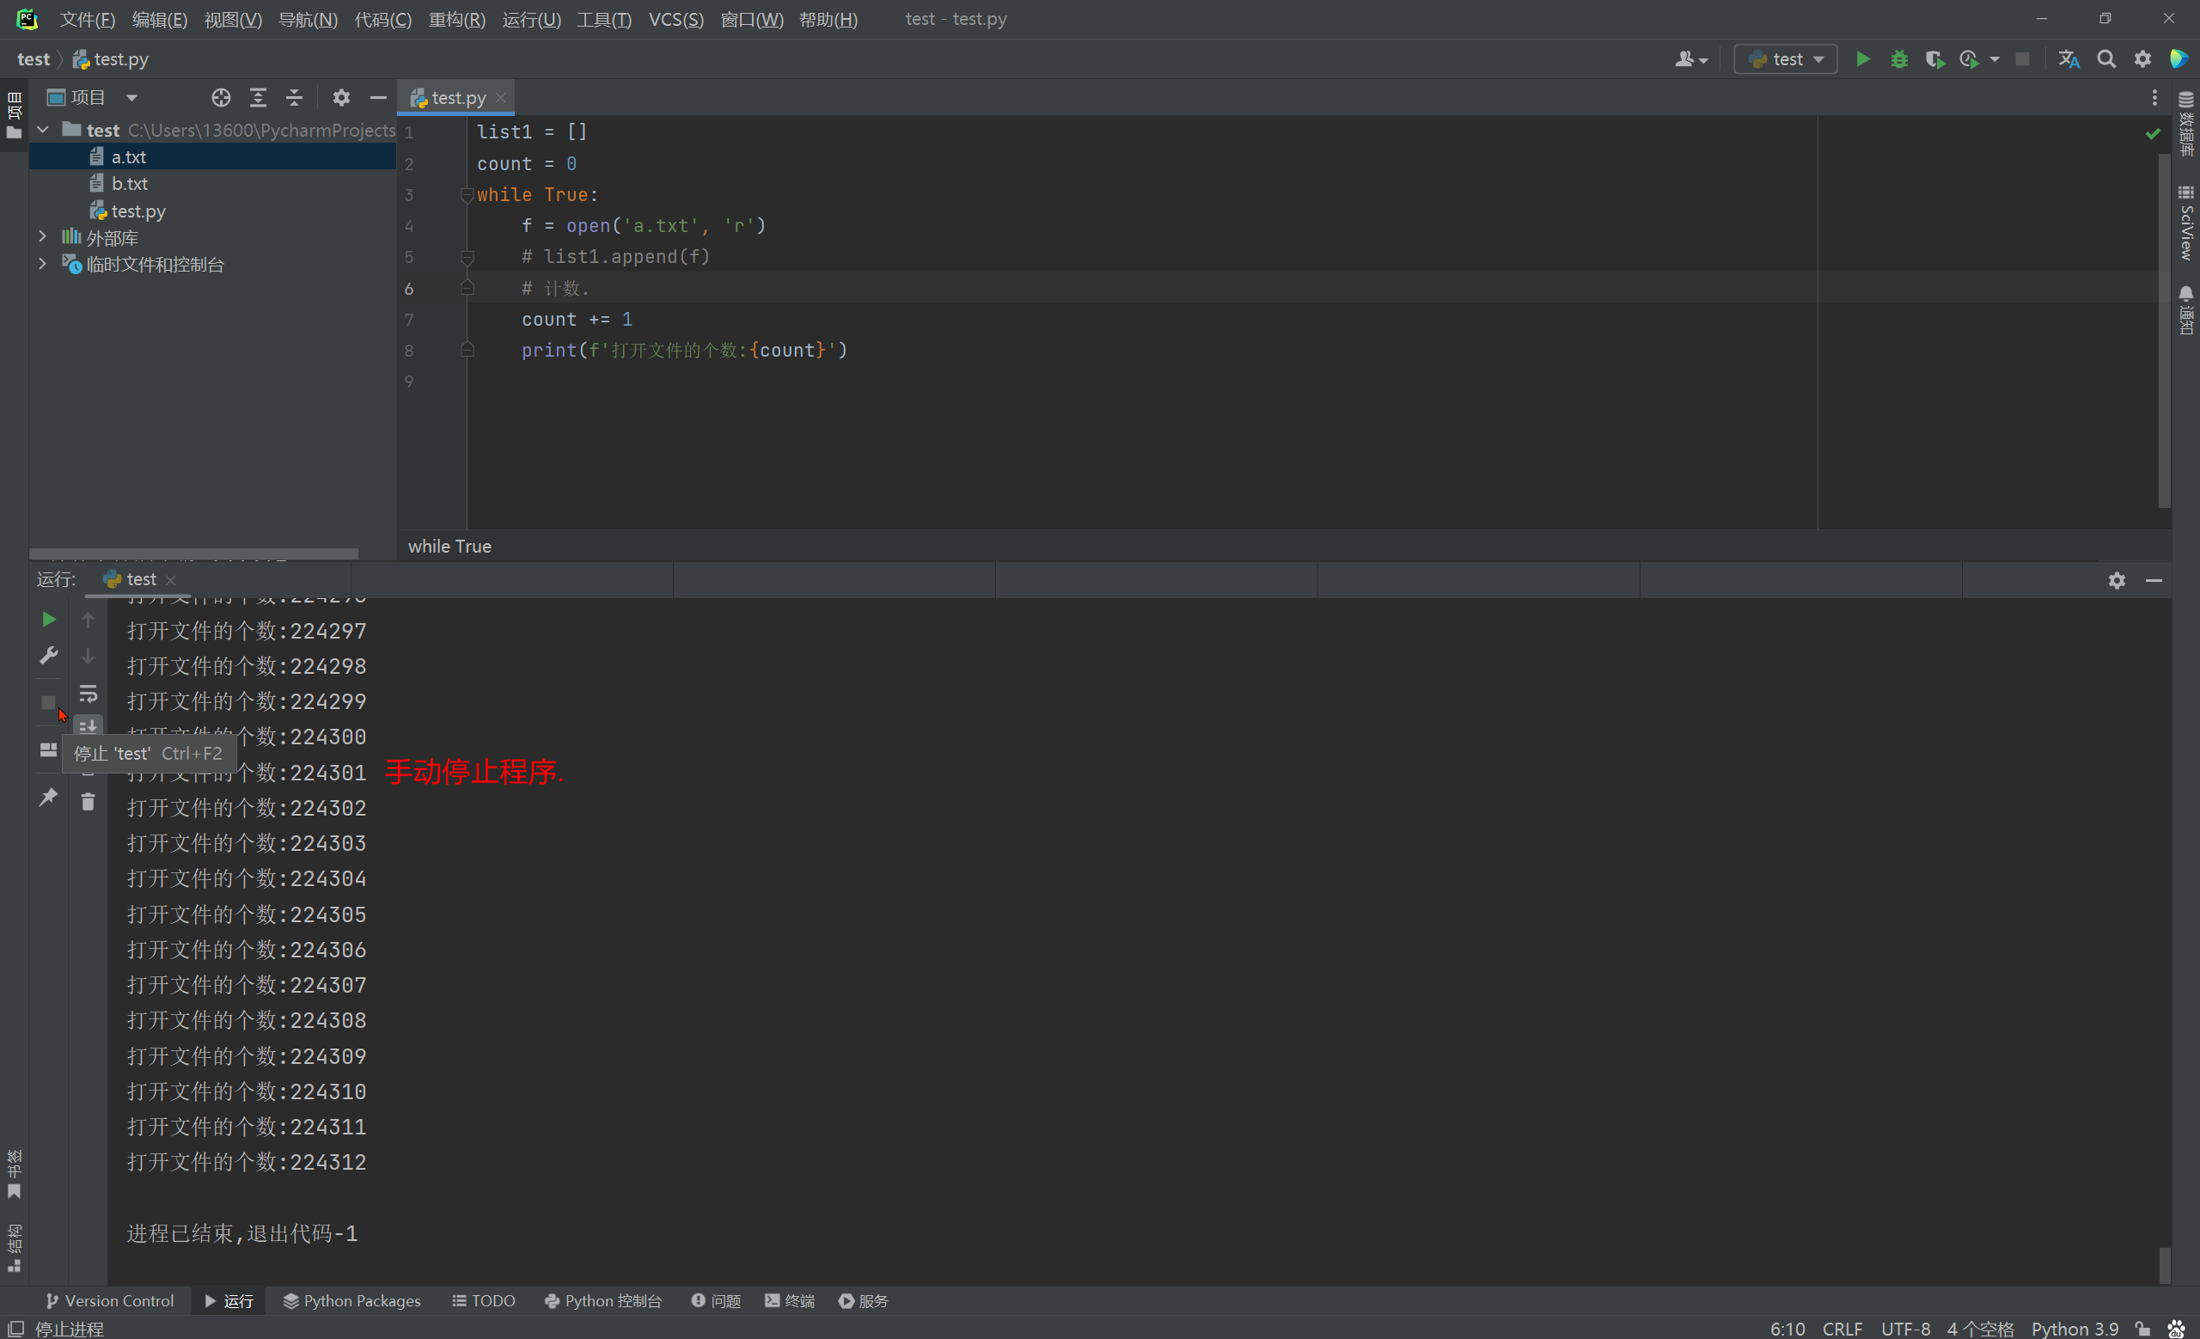Click the wrench icon in Run panel
This screenshot has height=1339, width=2200.
tap(49, 655)
